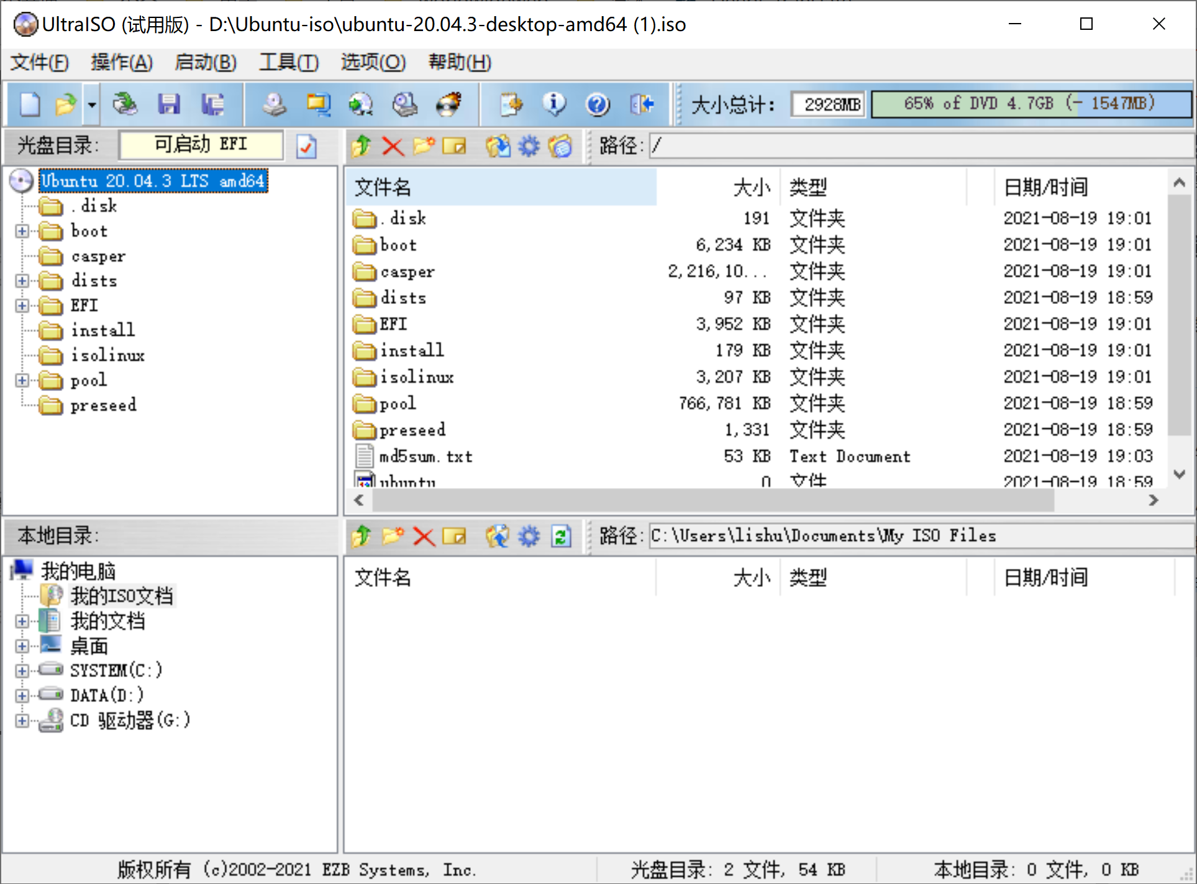
Task: Select md5sum.txt in the file list
Action: tap(426, 456)
